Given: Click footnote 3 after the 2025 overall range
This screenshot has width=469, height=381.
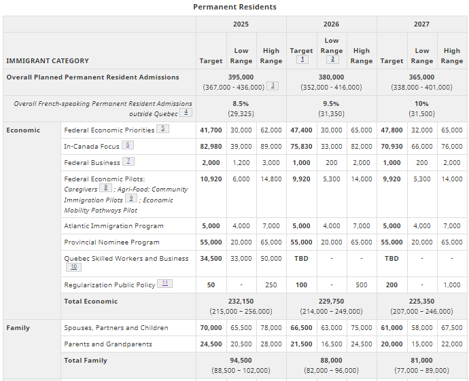Looking at the screenshot, I should [272, 86].
